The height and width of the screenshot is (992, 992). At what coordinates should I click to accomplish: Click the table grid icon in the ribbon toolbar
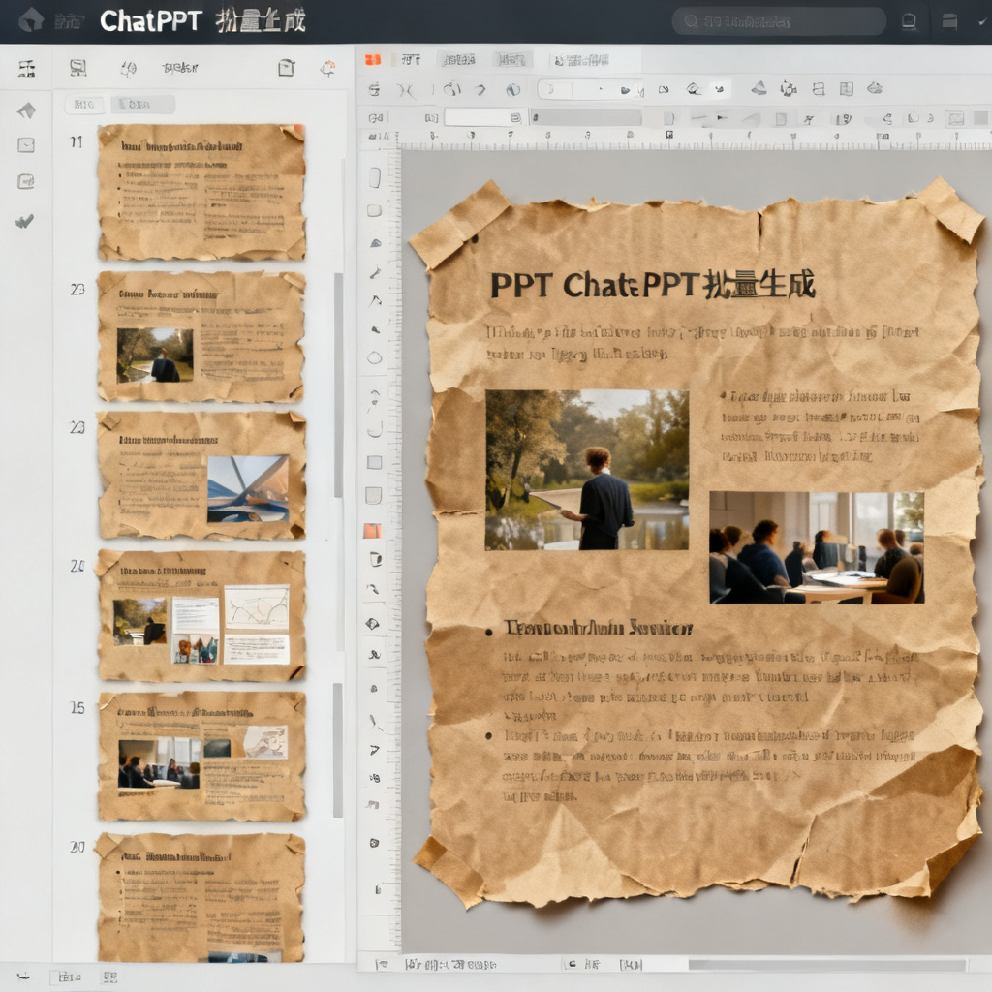click(x=847, y=89)
